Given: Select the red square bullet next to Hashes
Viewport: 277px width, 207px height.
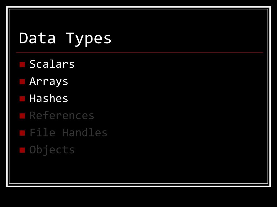Looking at the screenshot, I should [22, 99].
